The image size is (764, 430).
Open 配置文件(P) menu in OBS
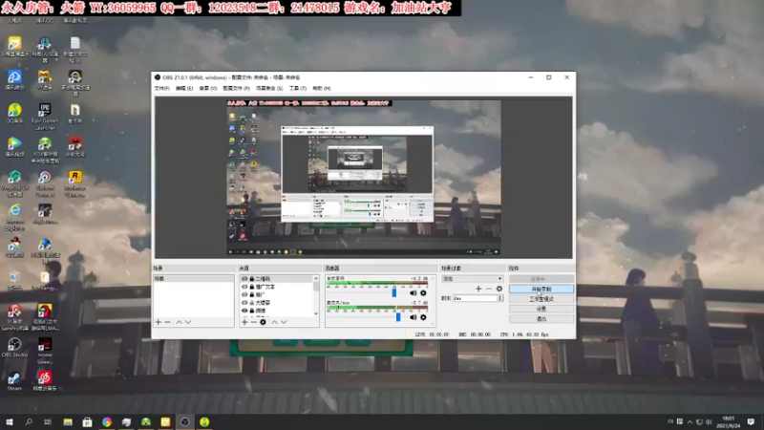(x=236, y=88)
